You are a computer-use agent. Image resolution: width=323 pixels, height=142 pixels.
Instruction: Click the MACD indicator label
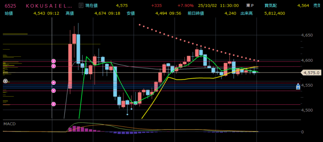tap(9, 124)
